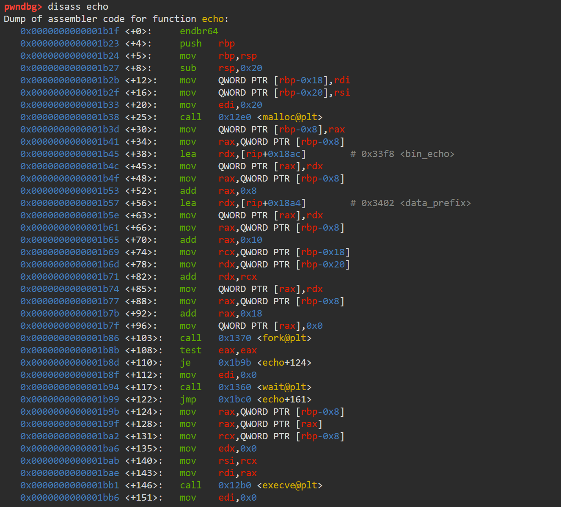This screenshot has width=561, height=507.
Task: Click jump target <echo+161>
Action: (284, 400)
